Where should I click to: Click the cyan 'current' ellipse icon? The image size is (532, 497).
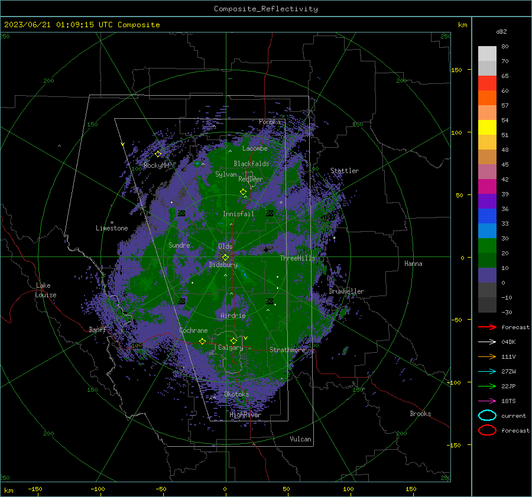[x=487, y=415]
